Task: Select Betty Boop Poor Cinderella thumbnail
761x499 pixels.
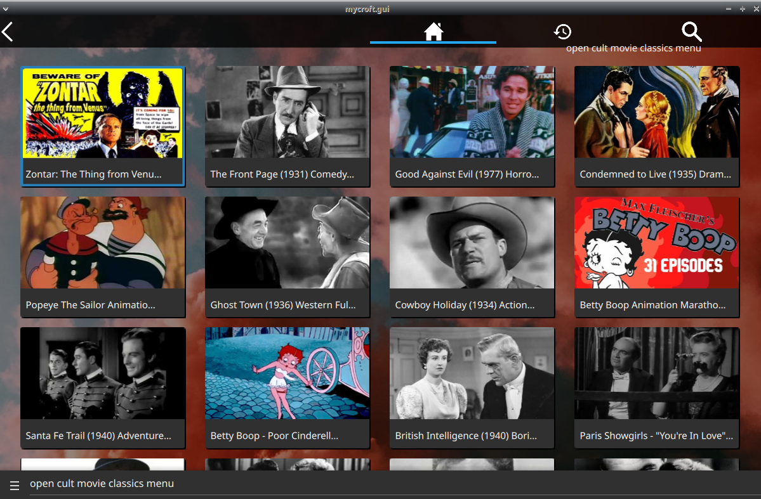Action: click(x=288, y=373)
